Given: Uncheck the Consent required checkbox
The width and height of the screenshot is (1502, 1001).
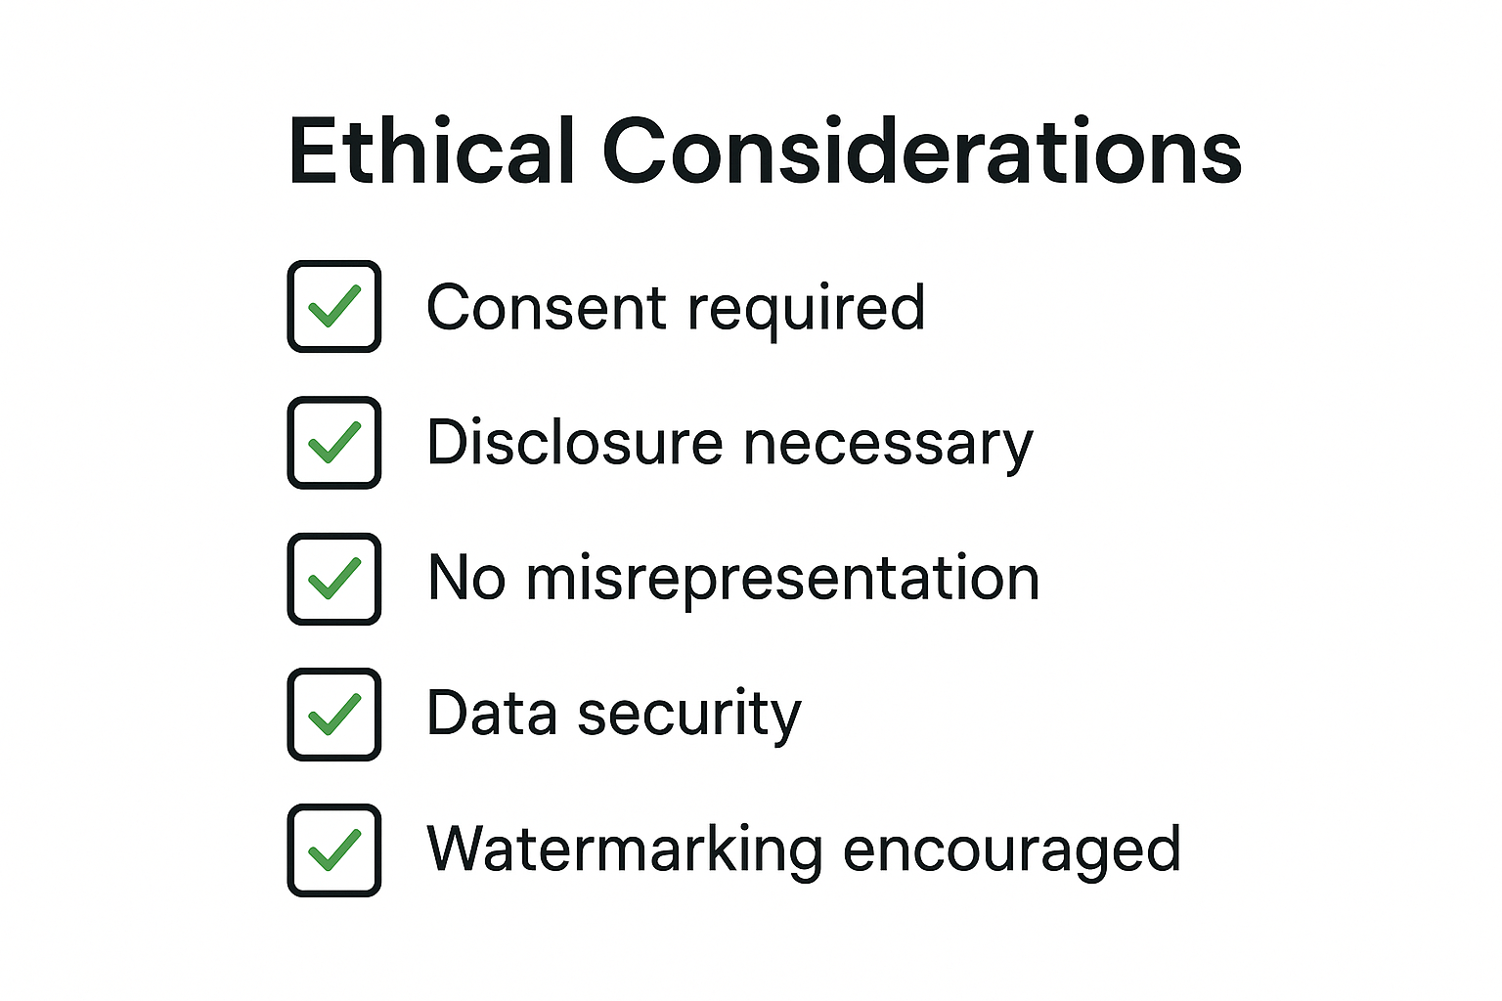Looking at the screenshot, I should tap(333, 306).
